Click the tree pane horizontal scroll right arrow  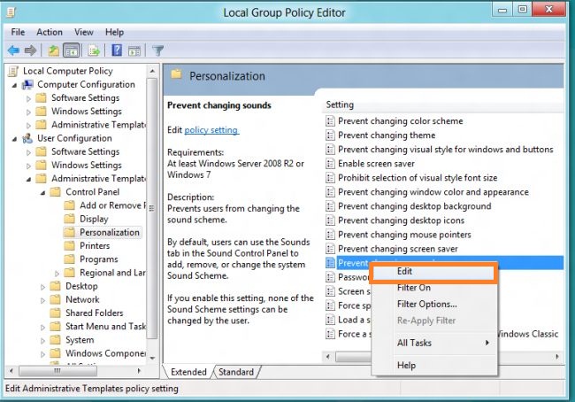[x=139, y=371]
